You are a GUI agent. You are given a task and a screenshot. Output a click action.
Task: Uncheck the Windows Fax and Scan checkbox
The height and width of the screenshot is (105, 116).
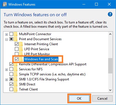(16, 59)
